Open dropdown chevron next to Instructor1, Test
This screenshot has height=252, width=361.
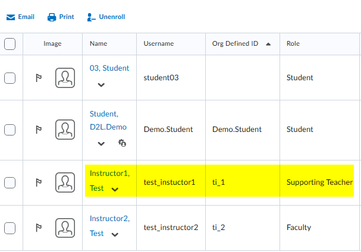click(115, 190)
